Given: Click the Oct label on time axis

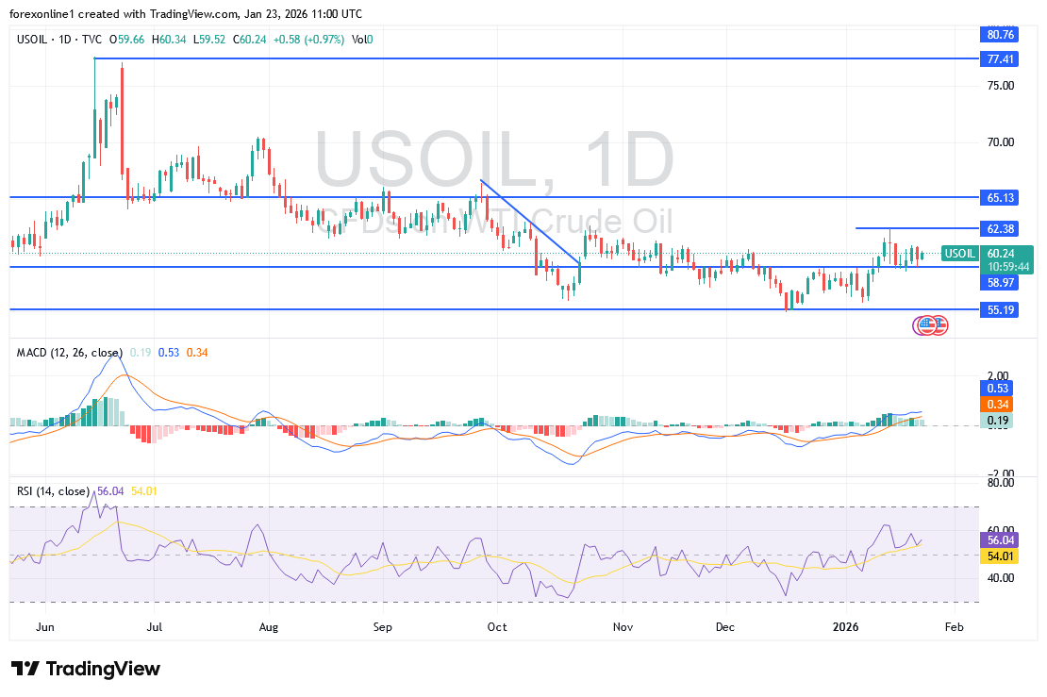Looking at the screenshot, I should click(498, 625).
